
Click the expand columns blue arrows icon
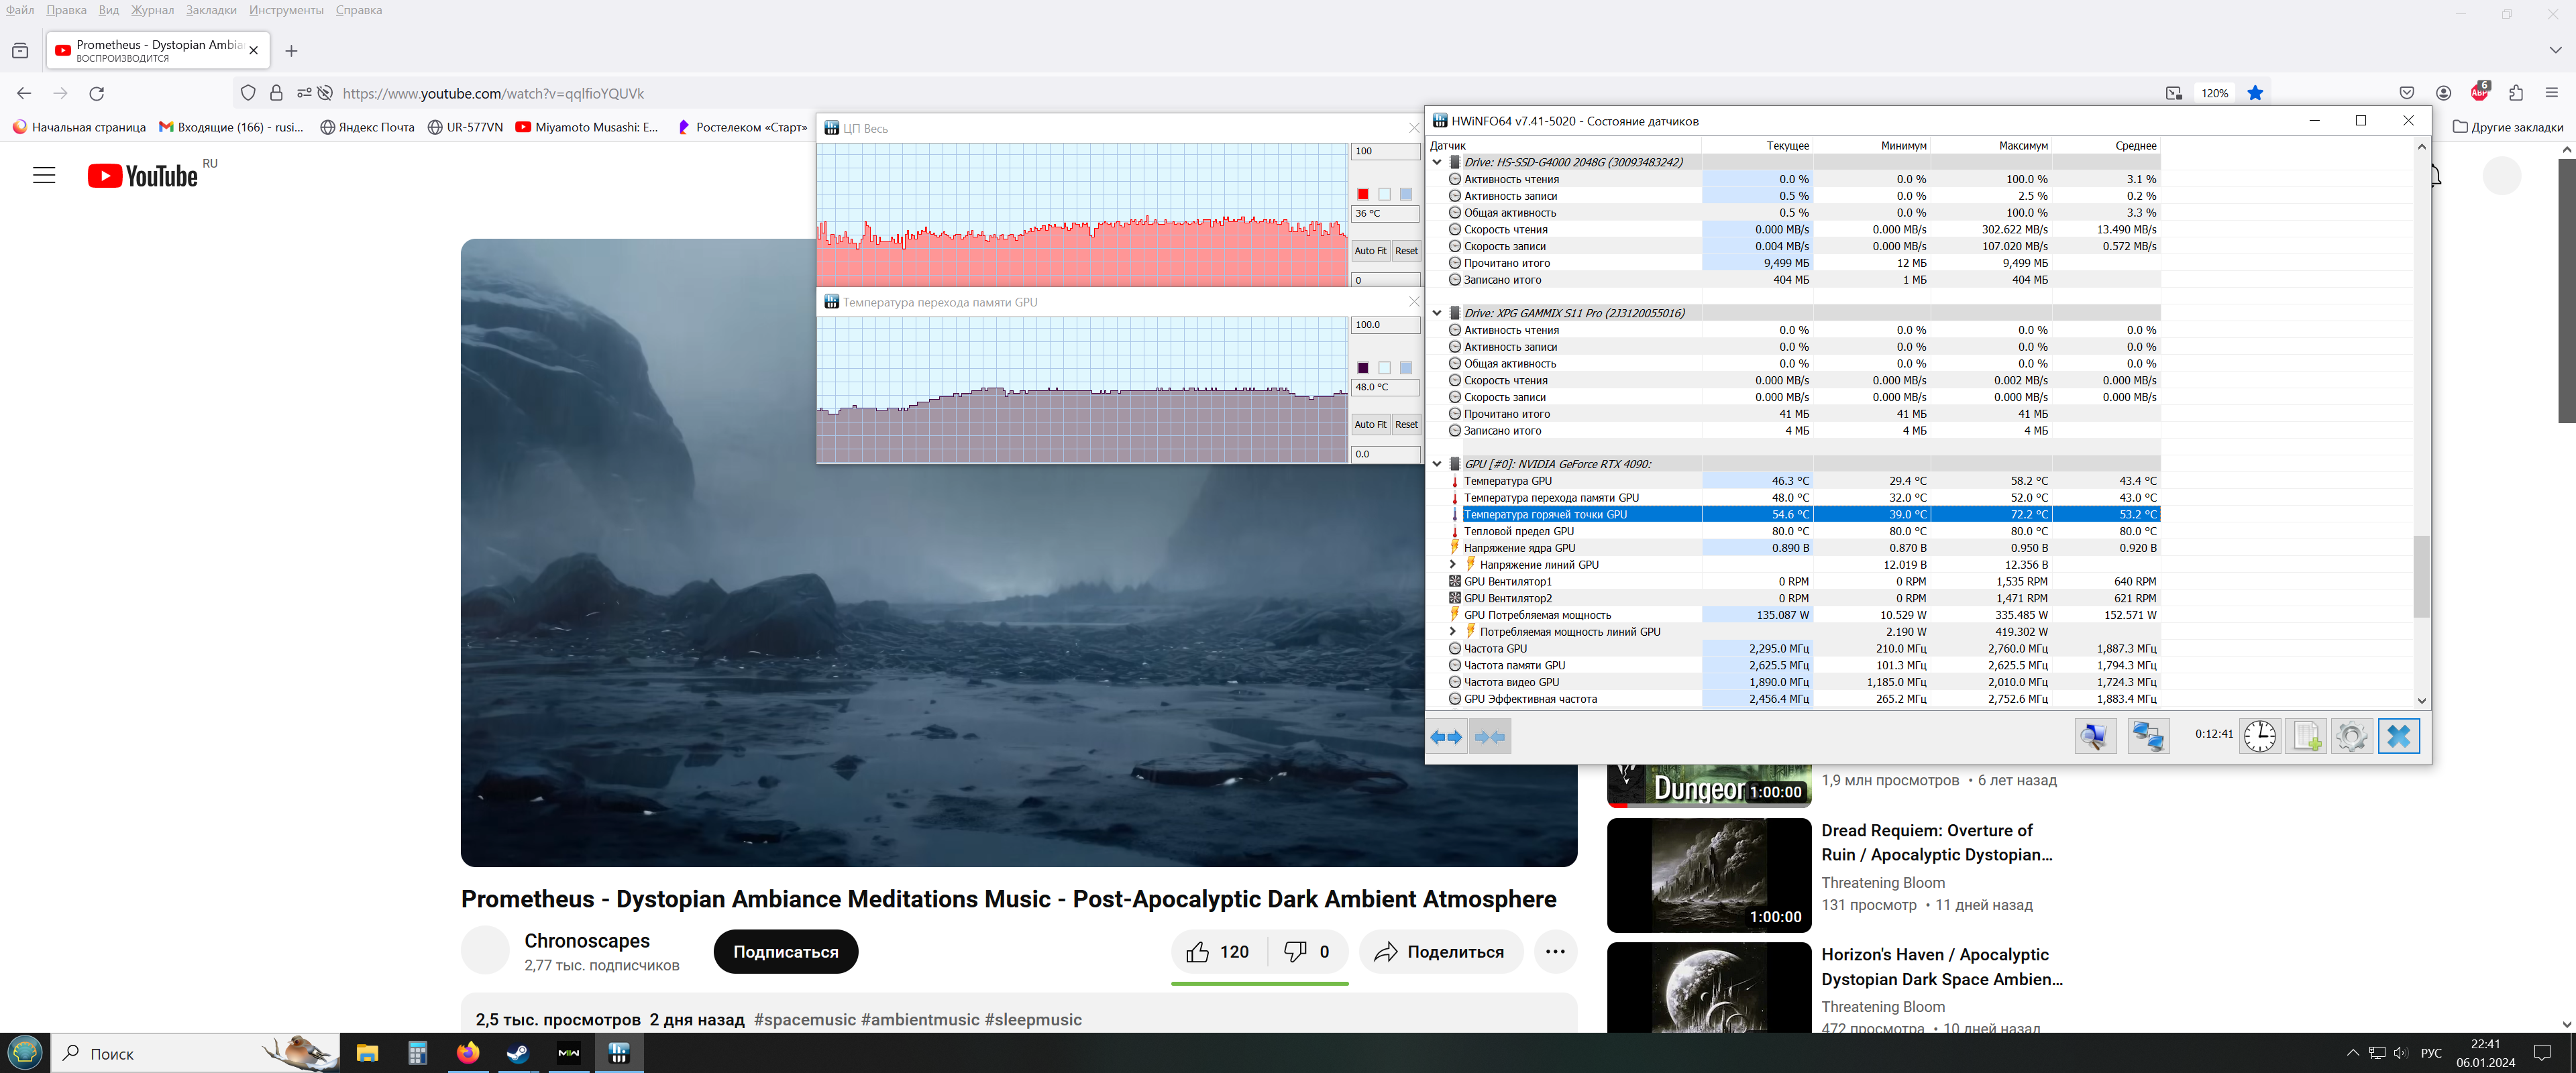click(x=1446, y=737)
